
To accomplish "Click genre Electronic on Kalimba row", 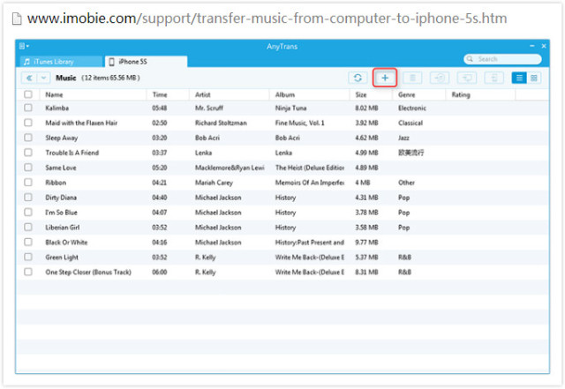I will click(412, 108).
